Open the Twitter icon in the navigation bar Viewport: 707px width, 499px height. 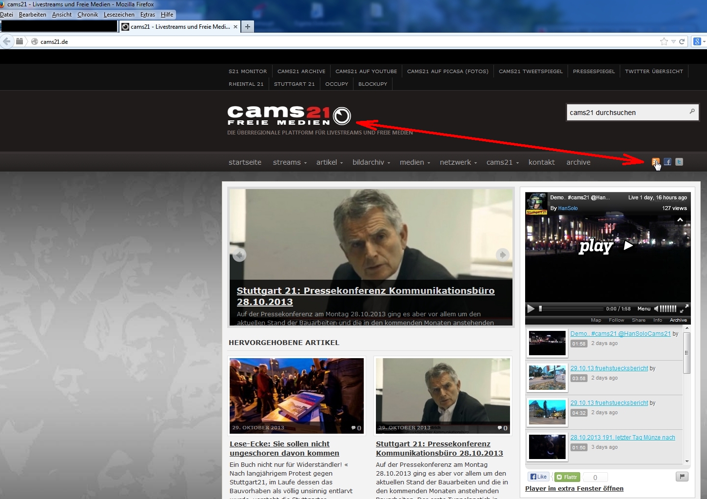(679, 162)
